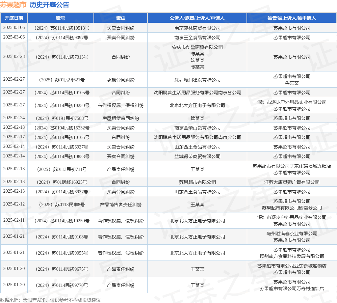The width and height of the screenshot is (337, 303).
Task: Click case number (2024)苏0114民初7313号
Action: 62,57
